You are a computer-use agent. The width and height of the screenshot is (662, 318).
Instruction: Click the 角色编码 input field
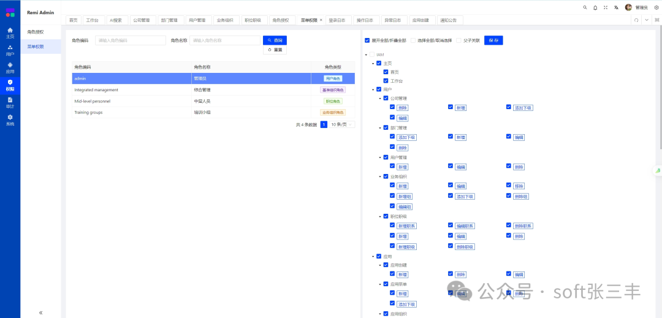[130, 40]
